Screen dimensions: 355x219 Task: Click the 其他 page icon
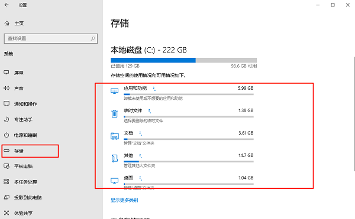point(115,158)
